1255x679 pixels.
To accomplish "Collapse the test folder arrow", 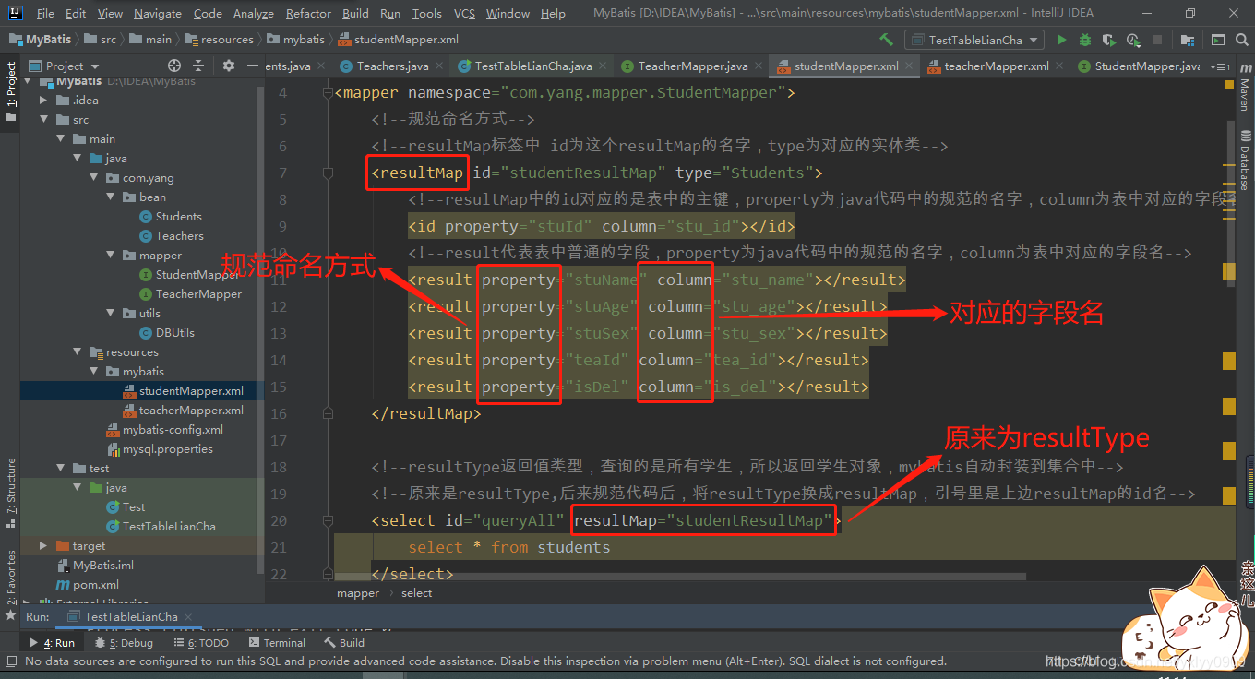I will (x=60, y=469).
